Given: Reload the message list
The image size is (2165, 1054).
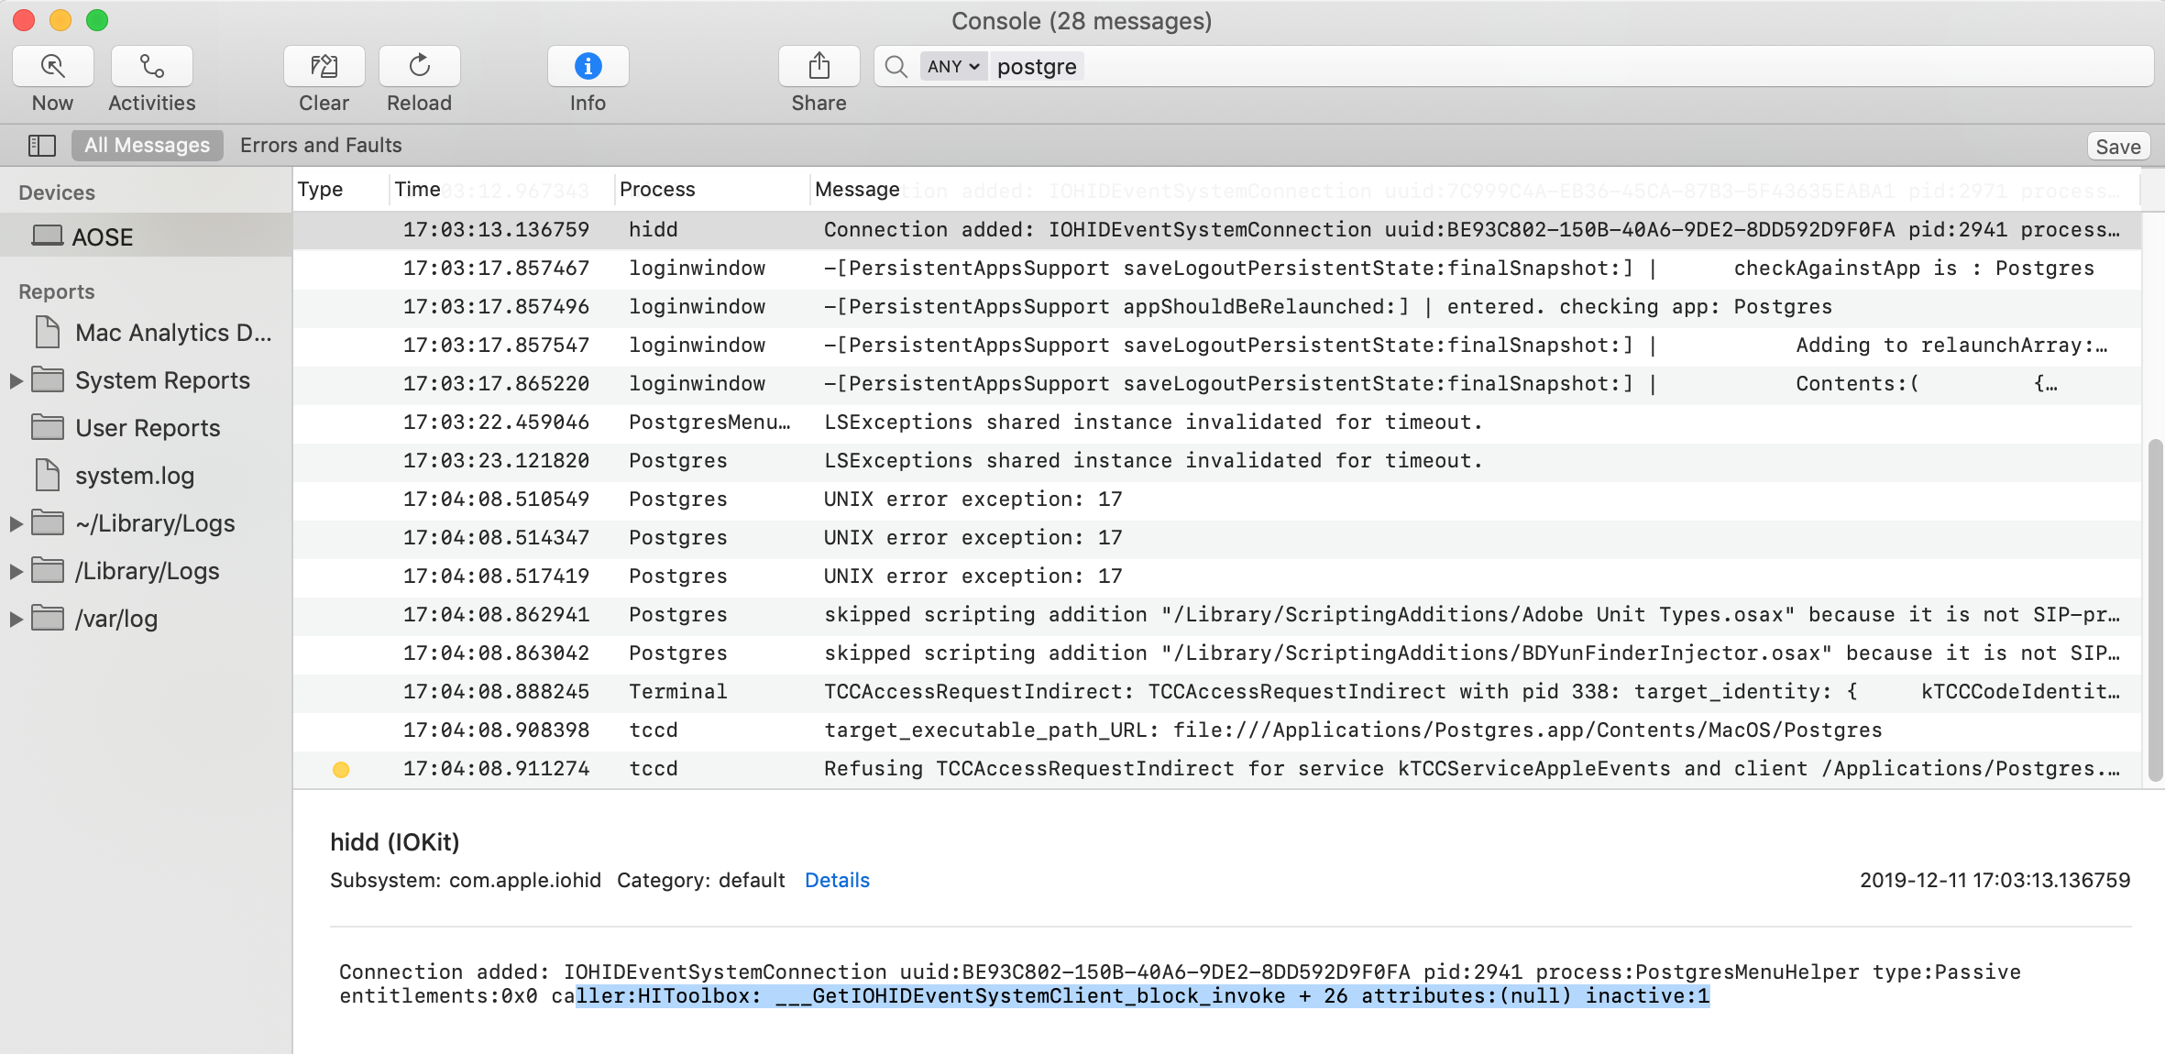Looking at the screenshot, I should [x=419, y=65].
